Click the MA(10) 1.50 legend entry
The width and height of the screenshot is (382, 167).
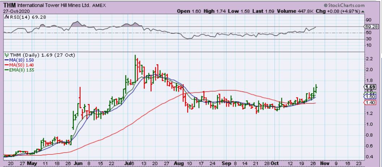pyautogui.click(x=21, y=60)
